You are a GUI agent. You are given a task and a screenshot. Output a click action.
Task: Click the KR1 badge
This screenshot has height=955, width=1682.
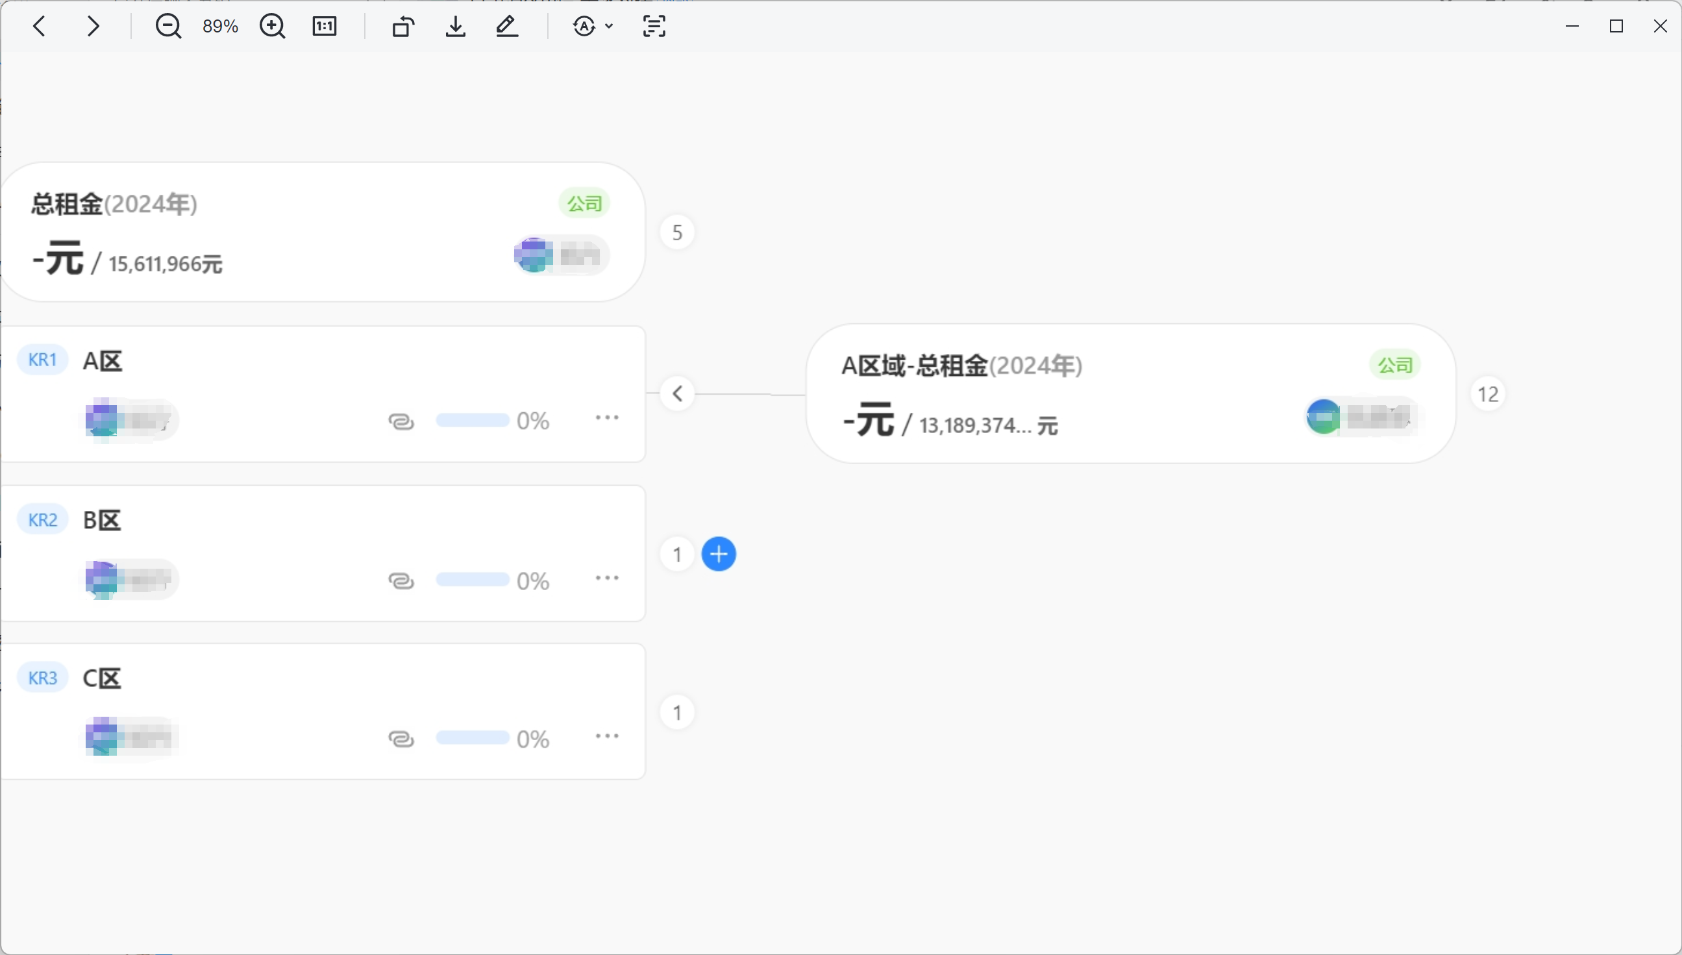pos(43,360)
